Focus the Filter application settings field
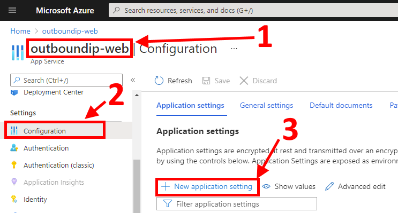 coord(237,203)
